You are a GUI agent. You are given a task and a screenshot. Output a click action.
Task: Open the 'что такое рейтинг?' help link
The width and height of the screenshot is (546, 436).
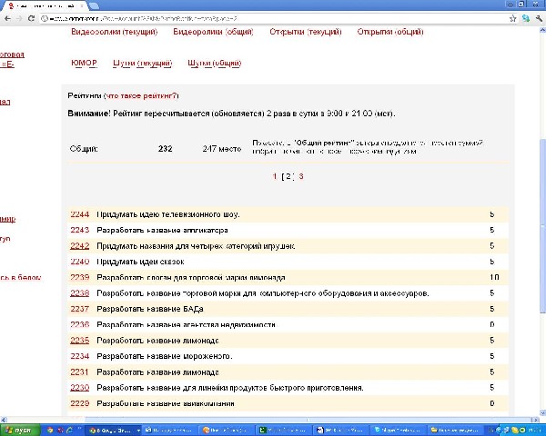142,95
